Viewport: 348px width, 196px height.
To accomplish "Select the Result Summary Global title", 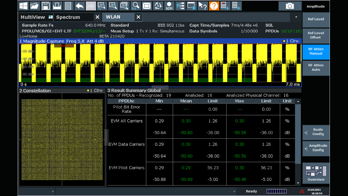I will coord(134,90).
